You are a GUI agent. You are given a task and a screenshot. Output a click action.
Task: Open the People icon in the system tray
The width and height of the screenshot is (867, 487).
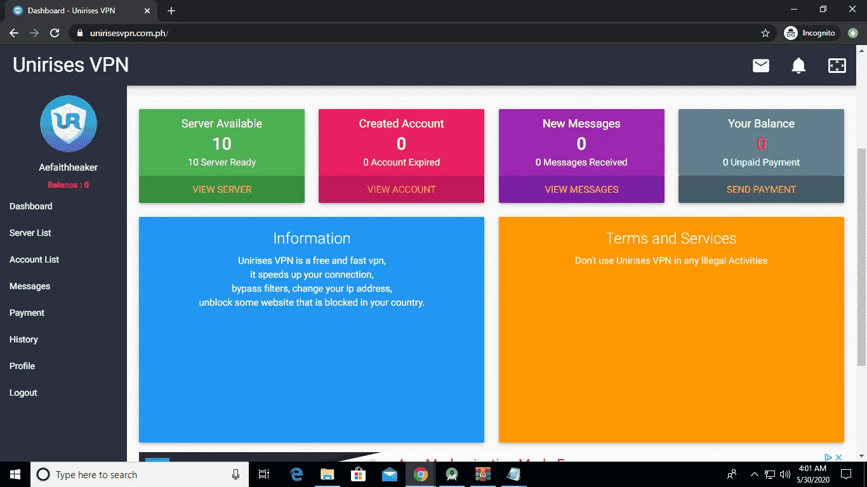732,474
